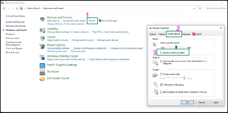Screen dimensions: 228x113
Task: Open User Accounts in sidebar
Action: pos(12,38)
